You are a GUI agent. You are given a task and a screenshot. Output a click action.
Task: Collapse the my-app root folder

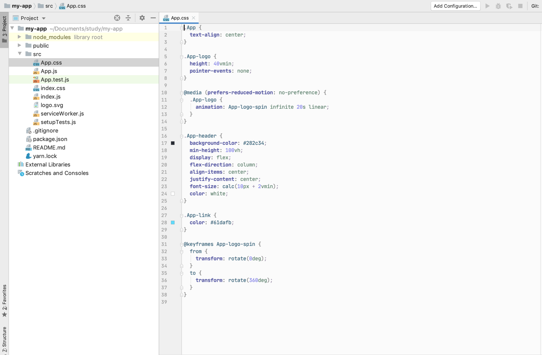click(12, 28)
